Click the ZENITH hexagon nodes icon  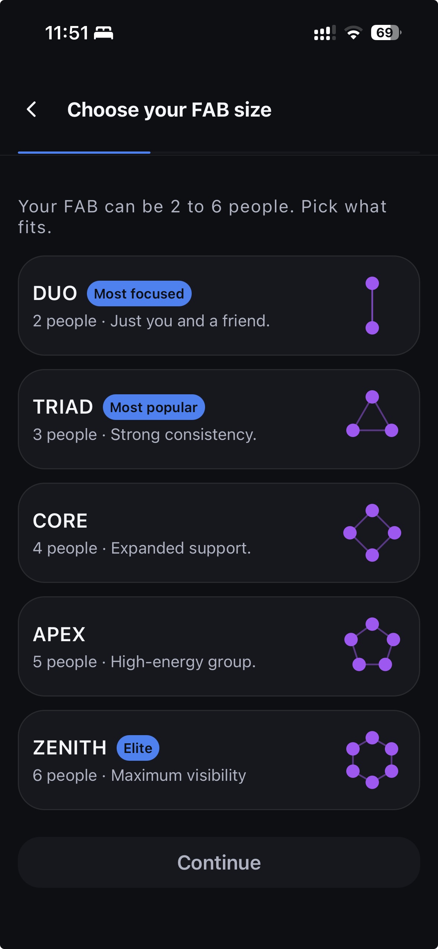click(372, 760)
